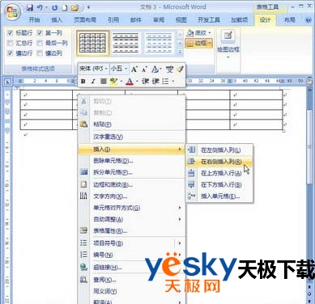The width and height of the screenshot is (315, 304).
Task: Toggle the 标题行 header row checkbox
Action: [10, 33]
